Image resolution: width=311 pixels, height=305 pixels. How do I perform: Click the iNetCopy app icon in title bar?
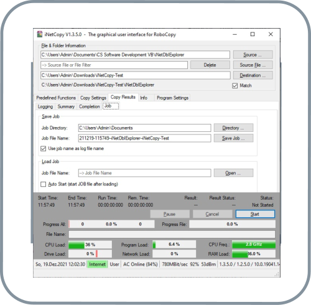point(39,34)
